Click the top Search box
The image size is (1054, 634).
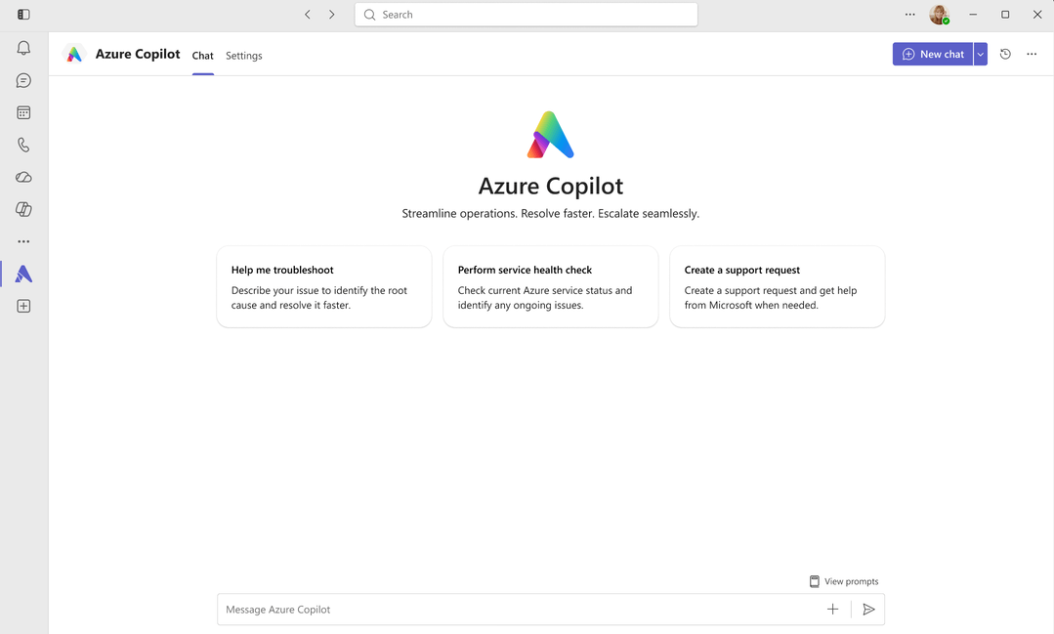point(526,14)
